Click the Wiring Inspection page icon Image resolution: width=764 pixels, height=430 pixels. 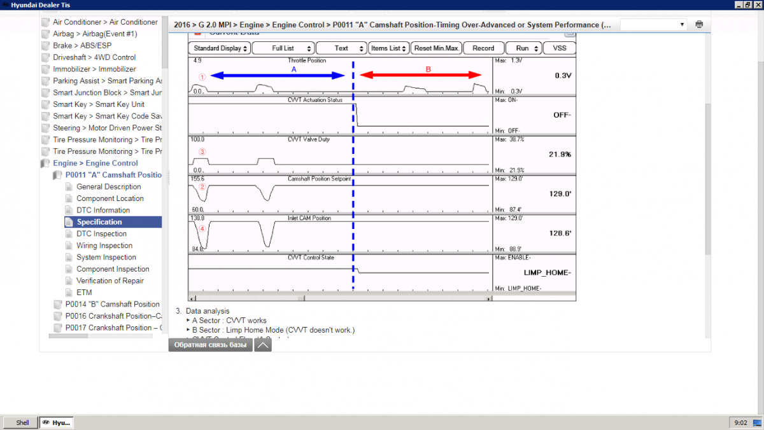coord(69,246)
